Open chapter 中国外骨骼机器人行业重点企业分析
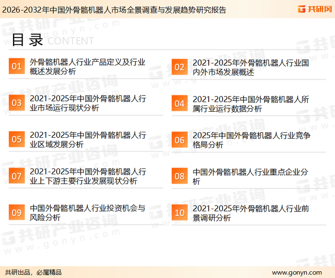 [x=250, y=177]
